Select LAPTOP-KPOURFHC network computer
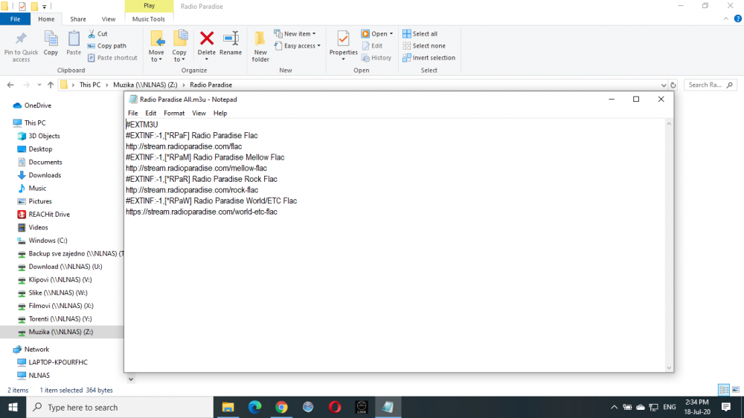The height and width of the screenshot is (418, 744). tap(52, 362)
